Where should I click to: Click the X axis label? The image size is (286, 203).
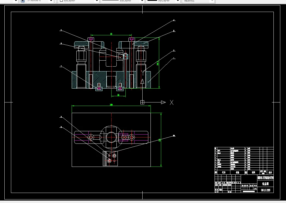pos(172,102)
